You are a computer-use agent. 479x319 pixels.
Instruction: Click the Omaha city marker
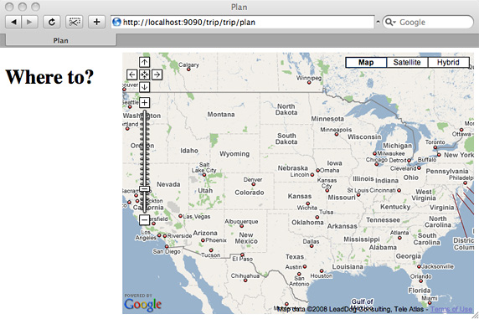317,170
